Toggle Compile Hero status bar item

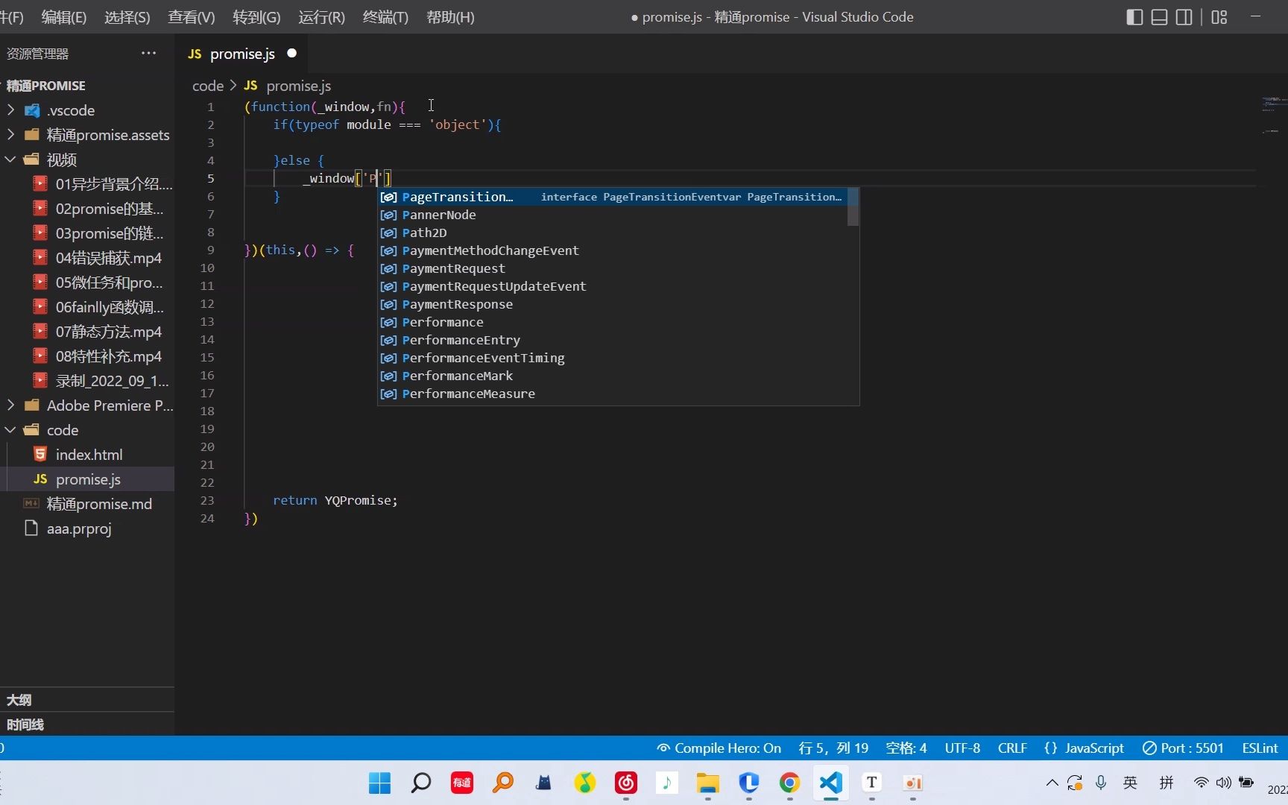719,748
